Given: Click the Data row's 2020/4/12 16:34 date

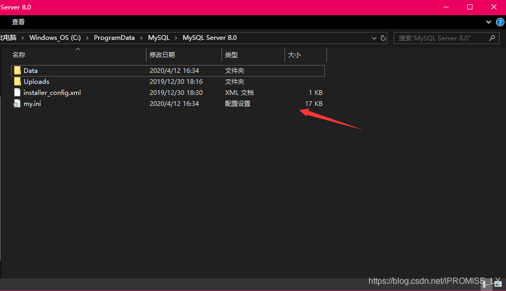Looking at the screenshot, I should pos(174,71).
